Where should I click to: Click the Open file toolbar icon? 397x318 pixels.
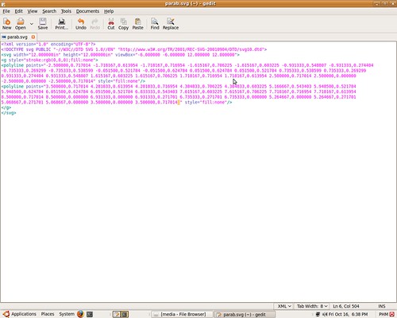(21, 24)
